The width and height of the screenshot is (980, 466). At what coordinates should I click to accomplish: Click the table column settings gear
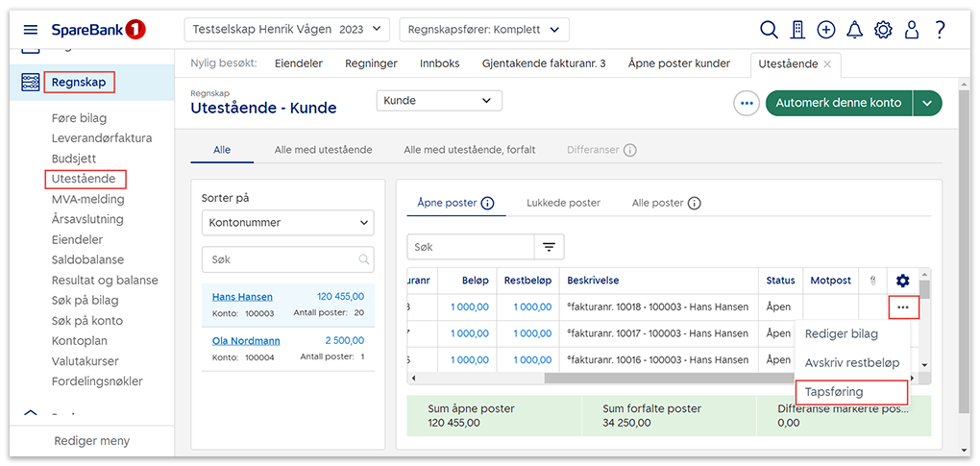pos(902,281)
